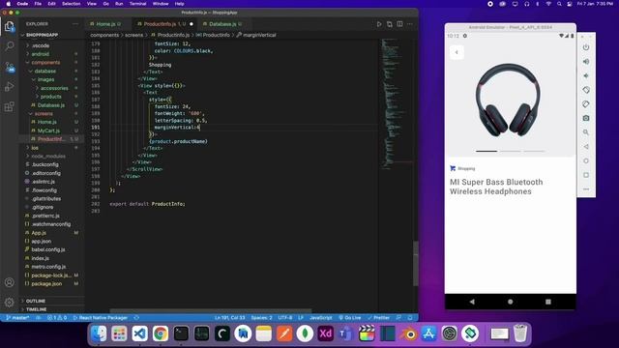Switch to the Database.js editor tab
Screen dimensions: 619x348
222,24
